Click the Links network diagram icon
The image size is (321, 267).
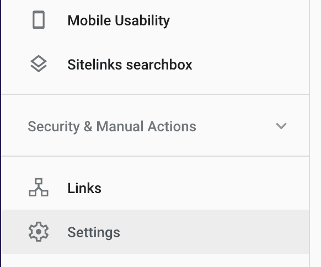[x=39, y=188]
